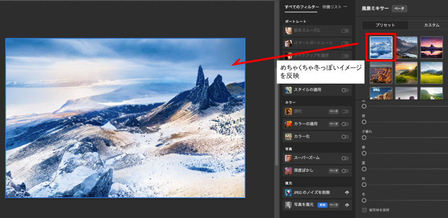Switch to the すべてのフィルター tab
The image size is (448, 218).
pyautogui.click(x=301, y=7)
